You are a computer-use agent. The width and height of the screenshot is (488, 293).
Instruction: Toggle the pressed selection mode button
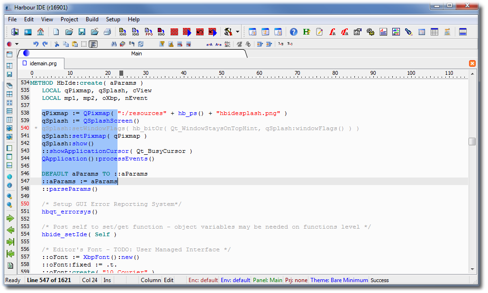(93, 44)
